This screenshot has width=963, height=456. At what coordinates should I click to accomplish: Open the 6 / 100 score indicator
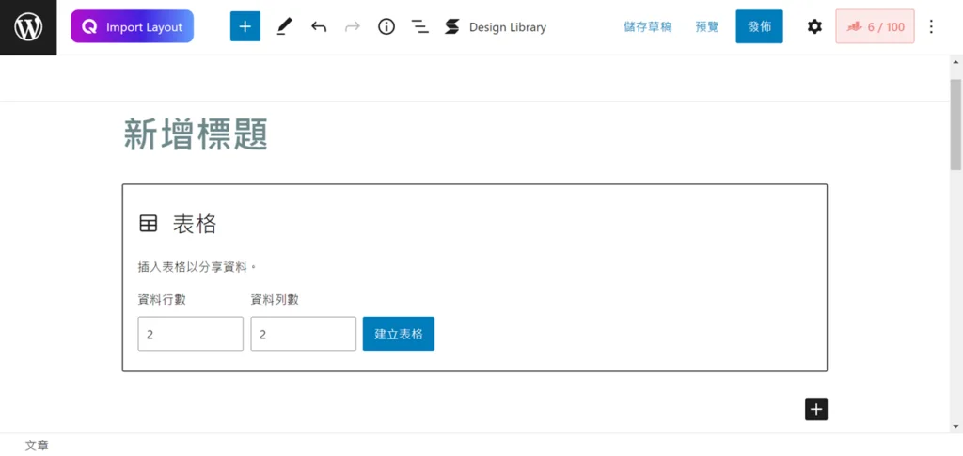(875, 26)
